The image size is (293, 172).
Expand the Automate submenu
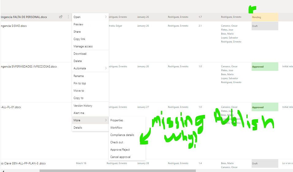coord(90,68)
